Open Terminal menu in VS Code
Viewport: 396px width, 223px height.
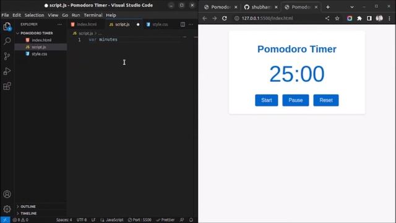click(x=93, y=15)
